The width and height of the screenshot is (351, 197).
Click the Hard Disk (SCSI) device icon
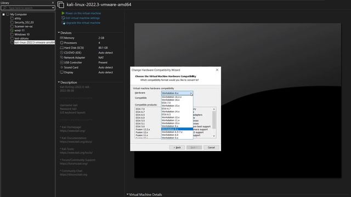61,48
